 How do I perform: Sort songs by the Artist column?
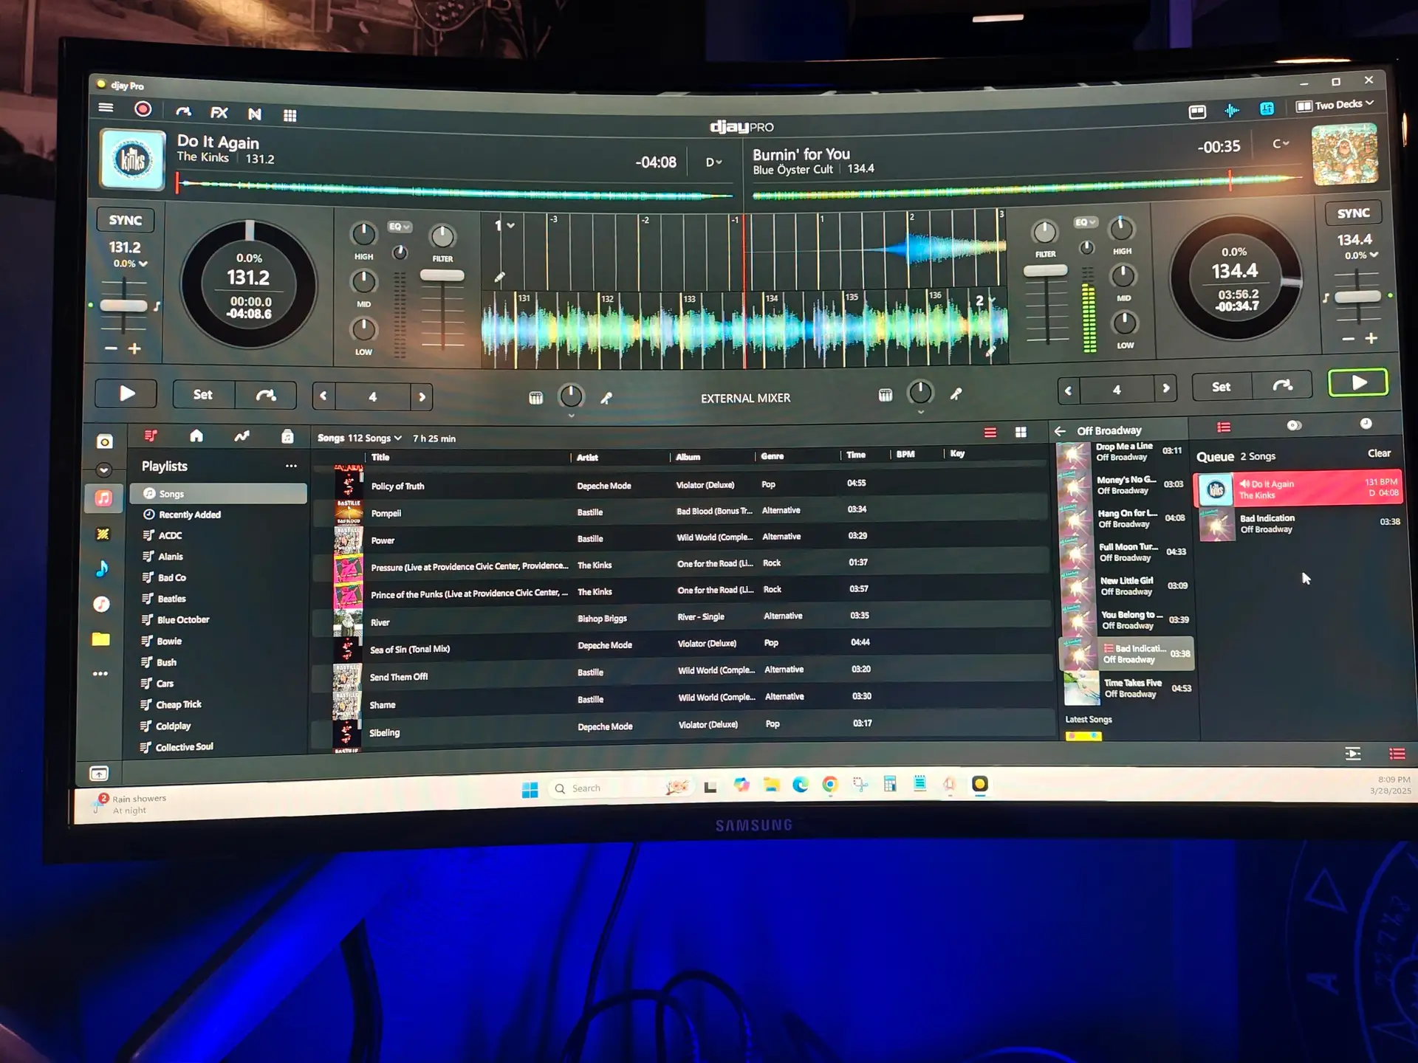pyautogui.click(x=588, y=458)
